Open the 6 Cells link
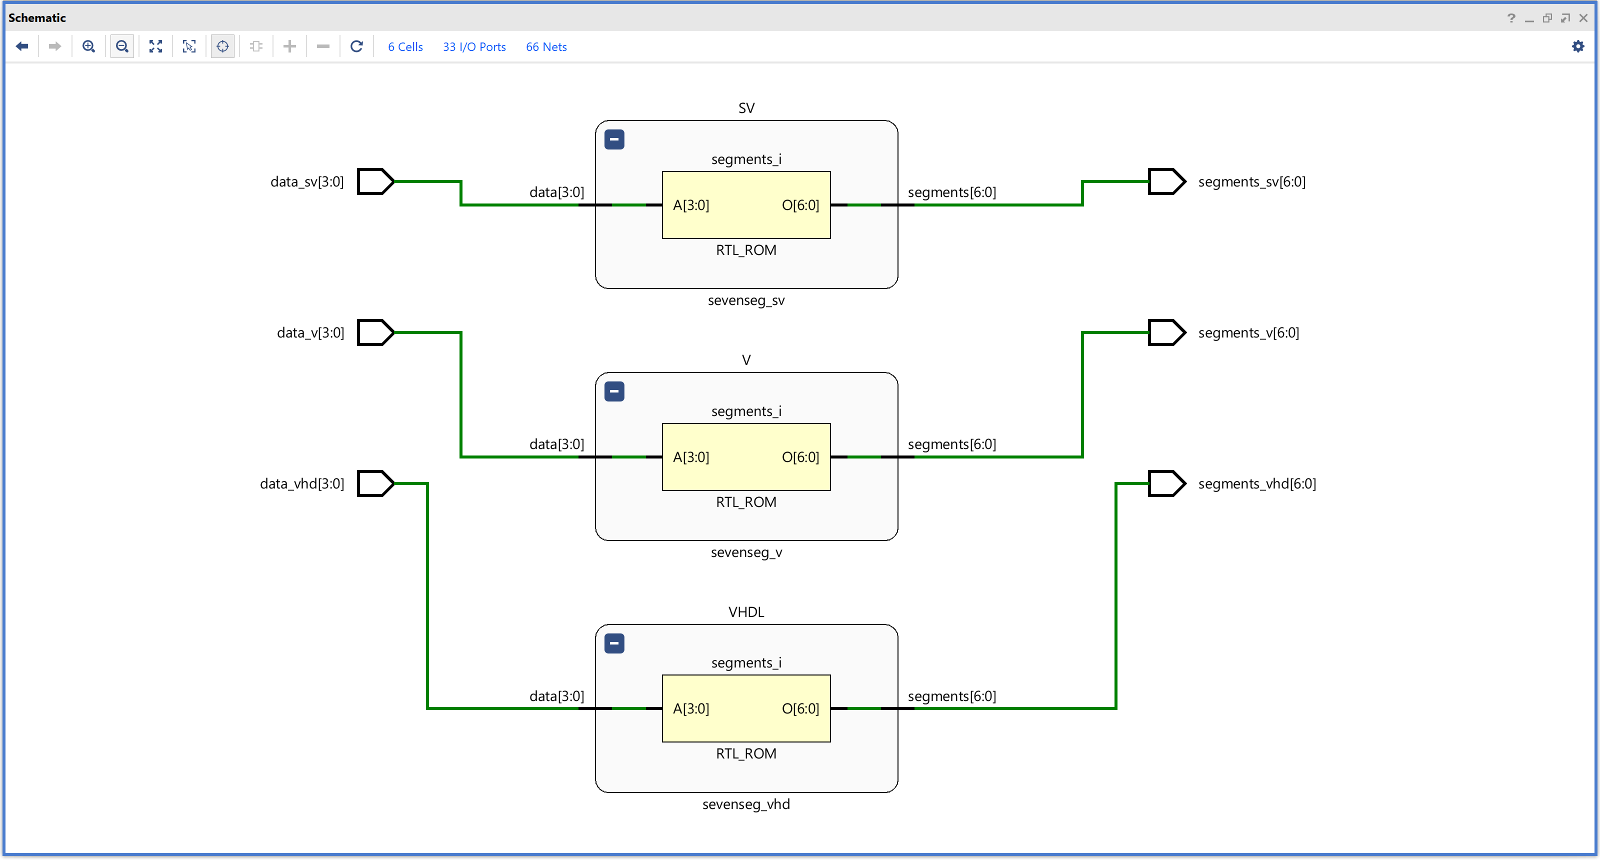Screen dimensions: 1600x860 (405, 47)
